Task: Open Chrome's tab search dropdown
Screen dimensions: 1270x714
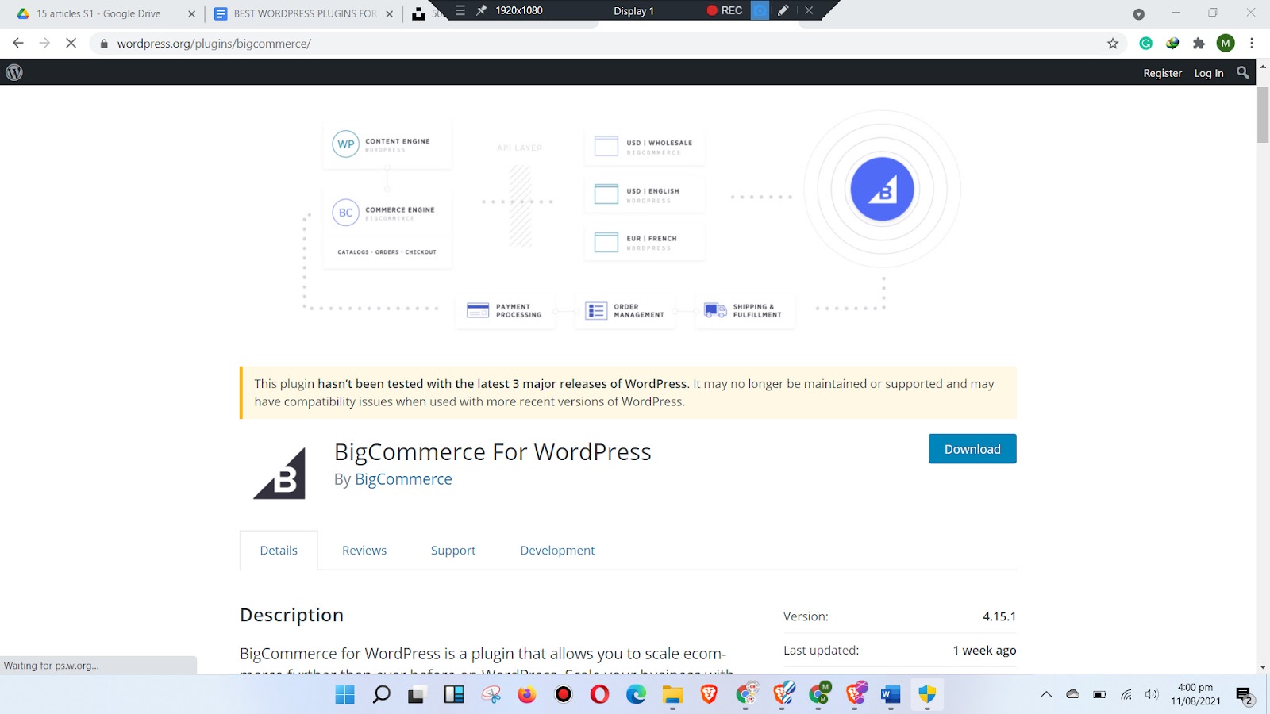Action: point(1138,13)
